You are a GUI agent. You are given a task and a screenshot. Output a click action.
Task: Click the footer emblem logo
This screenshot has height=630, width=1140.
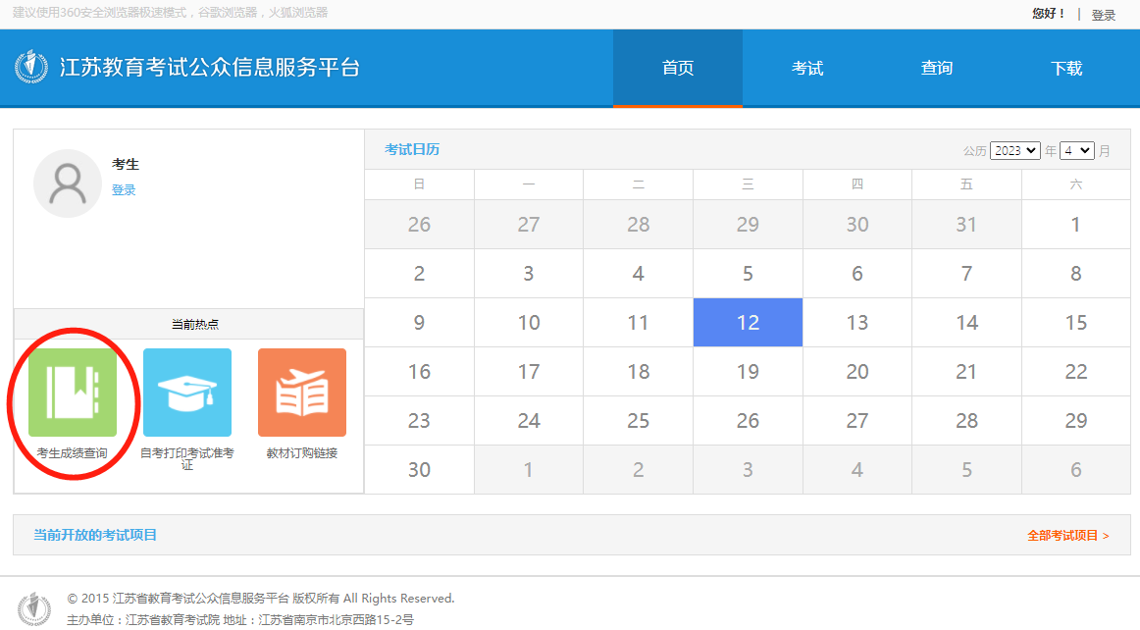coord(34,608)
